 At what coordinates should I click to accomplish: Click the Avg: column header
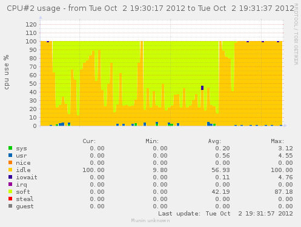click(x=214, y=141)
